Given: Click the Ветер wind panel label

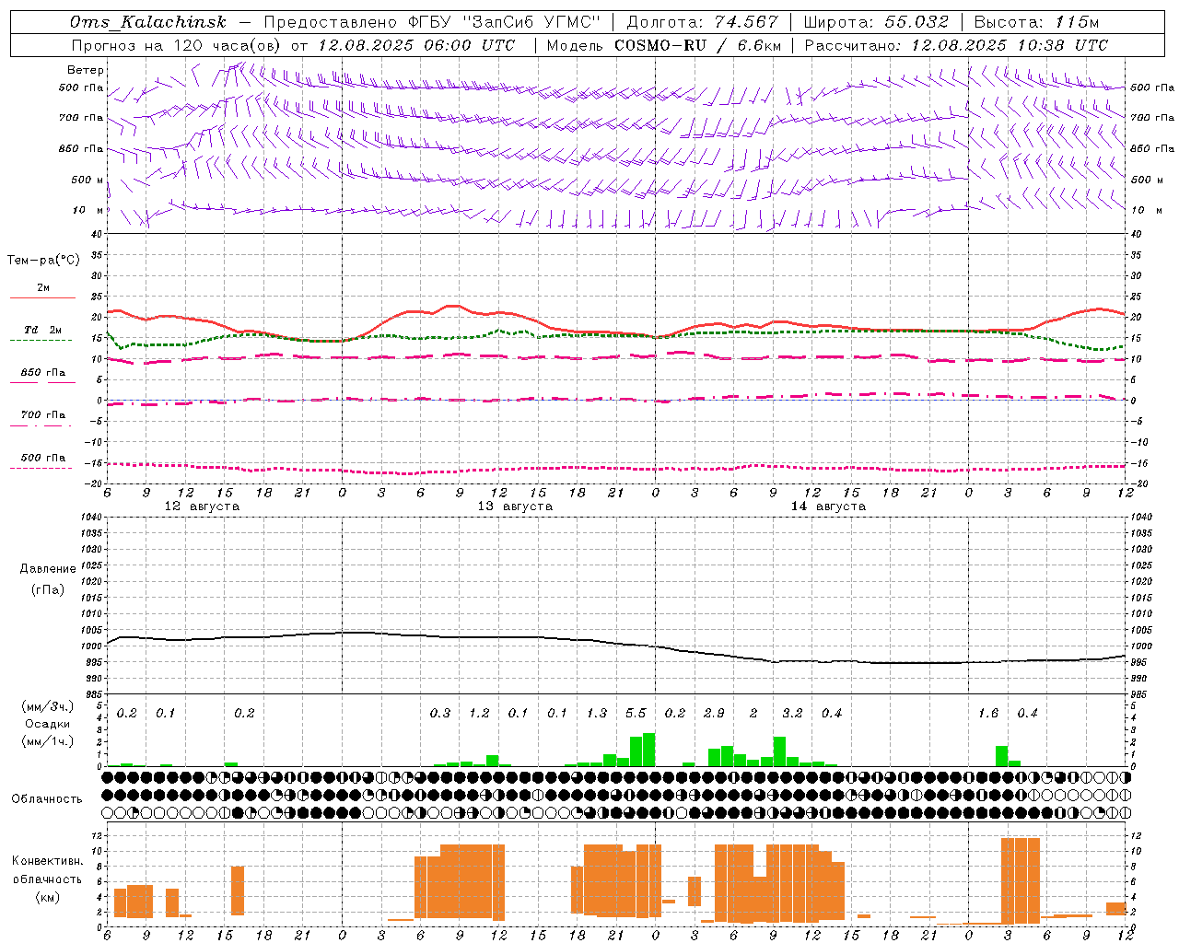Looking at the screenshot, I should click(86, 70).
